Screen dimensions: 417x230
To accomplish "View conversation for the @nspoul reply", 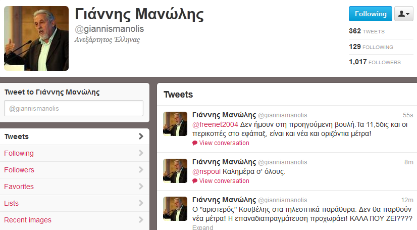I will 224,181.
